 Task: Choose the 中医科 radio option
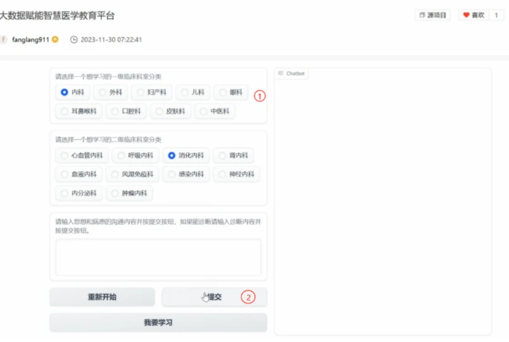(x=215, y=111)
